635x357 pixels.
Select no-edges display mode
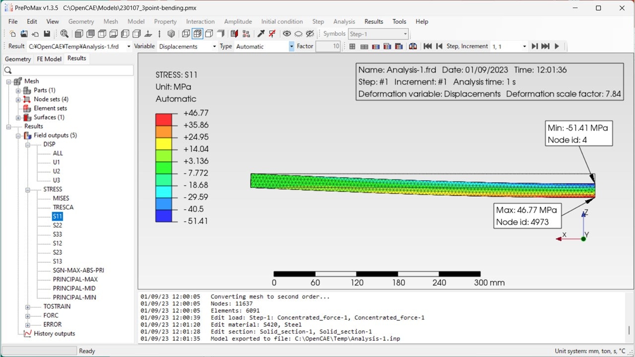[221, 34]
